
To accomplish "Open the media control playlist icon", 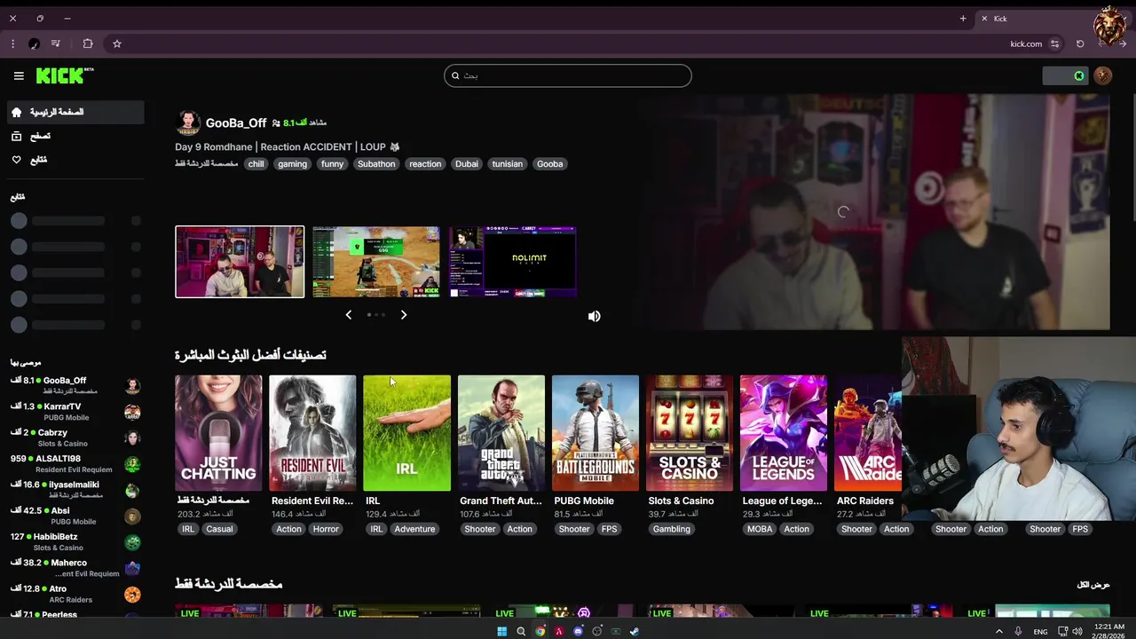I will pyautogui.click(x=56, y=43).
